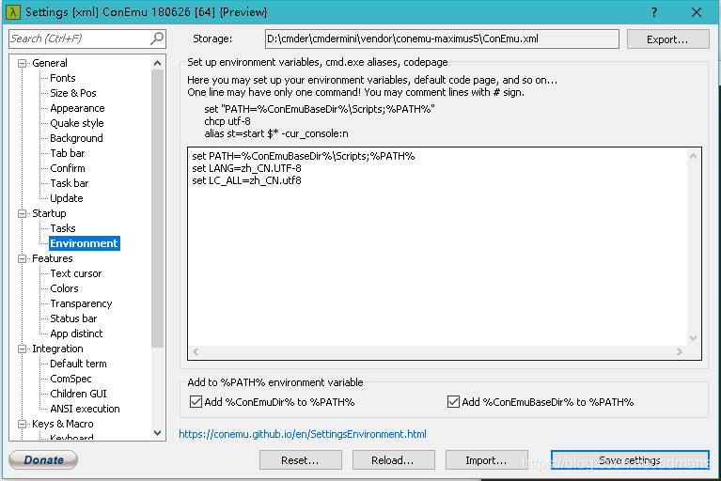This screenshot has width=721, height=481.
Task: Select Quake style settings
Action: point(77,123)
